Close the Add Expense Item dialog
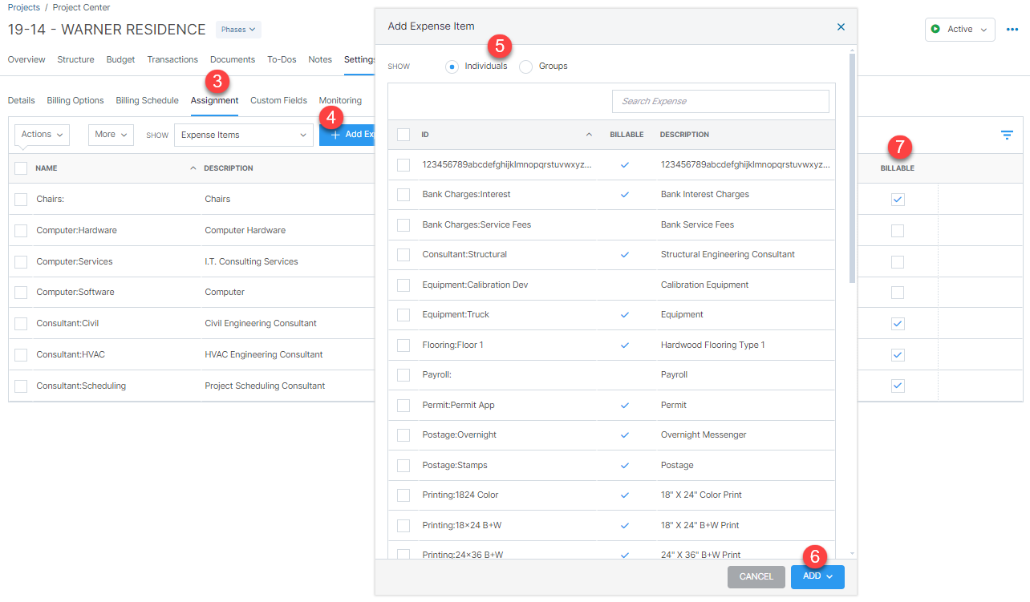Viewport: 1030px width, 602px height. [841, 26]
